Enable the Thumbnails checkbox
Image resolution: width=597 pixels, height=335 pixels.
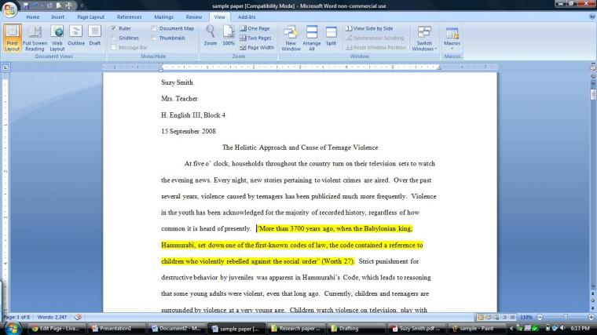tap(154, 38)
